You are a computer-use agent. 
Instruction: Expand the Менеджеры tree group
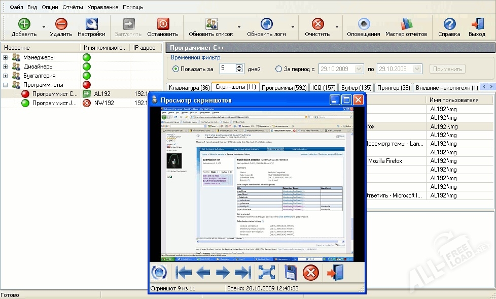coord(6,57)
